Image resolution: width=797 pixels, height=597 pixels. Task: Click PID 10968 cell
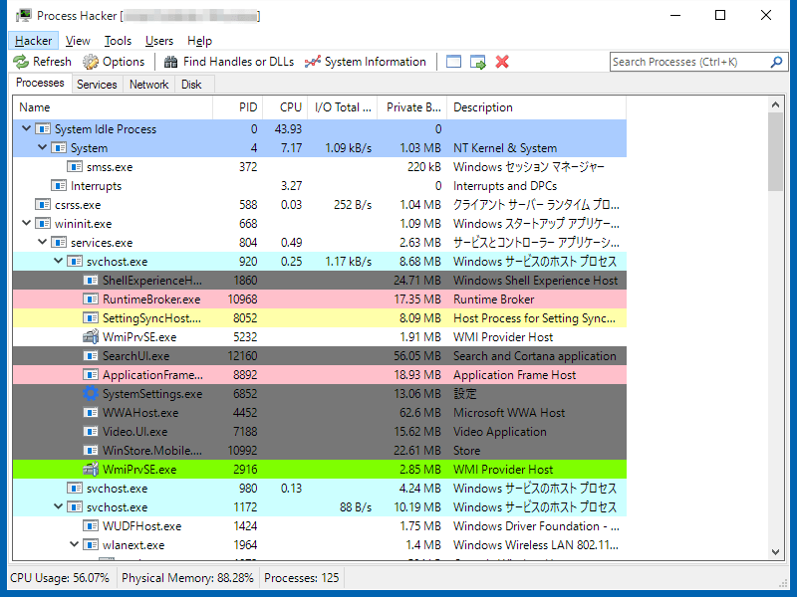tap(242, 299)
